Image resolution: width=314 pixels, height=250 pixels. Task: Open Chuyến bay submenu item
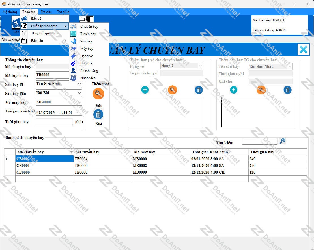pos(89,26)
